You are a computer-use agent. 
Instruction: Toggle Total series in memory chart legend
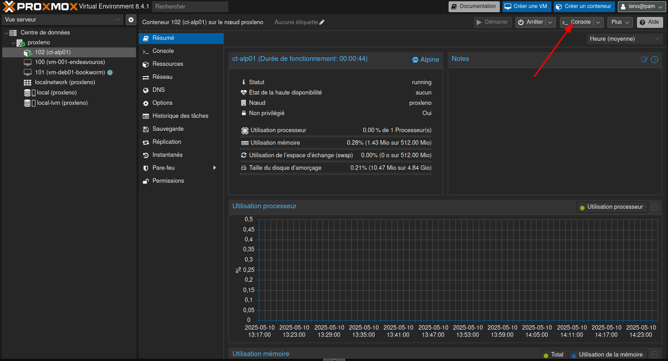pyautogui.click(x=554, y=355)
